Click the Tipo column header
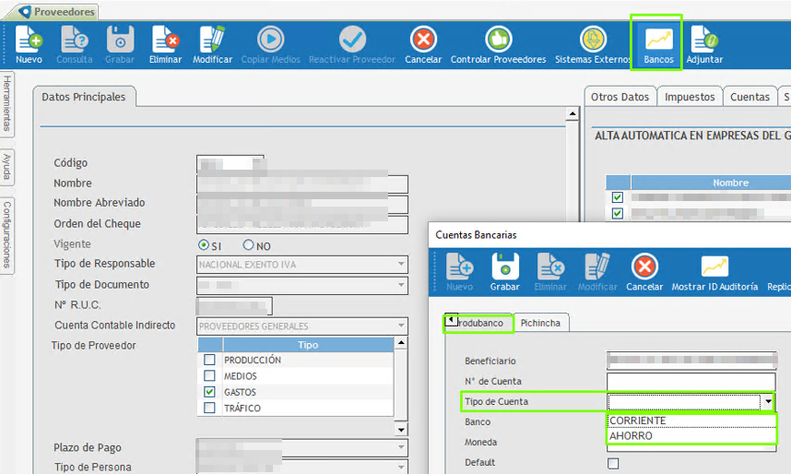Viewport: 791px width, 474px height. point(308,345)
